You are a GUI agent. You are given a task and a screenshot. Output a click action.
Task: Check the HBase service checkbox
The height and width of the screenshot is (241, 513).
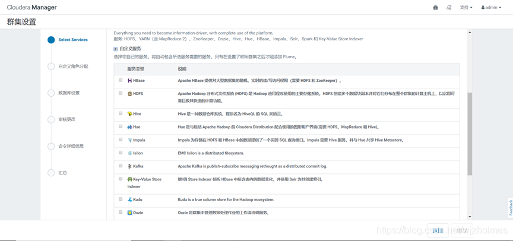(x=121, y=80)
